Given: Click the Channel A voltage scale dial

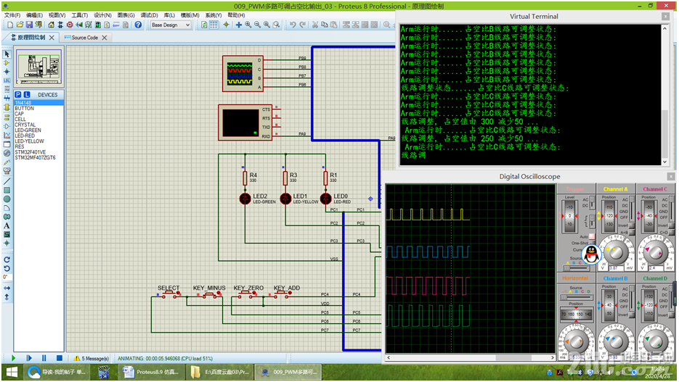Looking at the screenshot, I should (616, 253).
